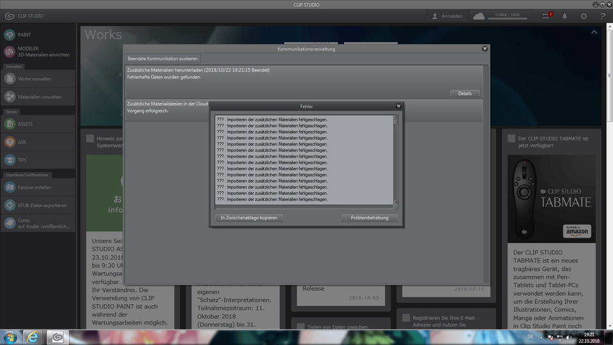
Task: Click Beendete Kommunikation ausleeren
Action: click(x=163, y=59)
